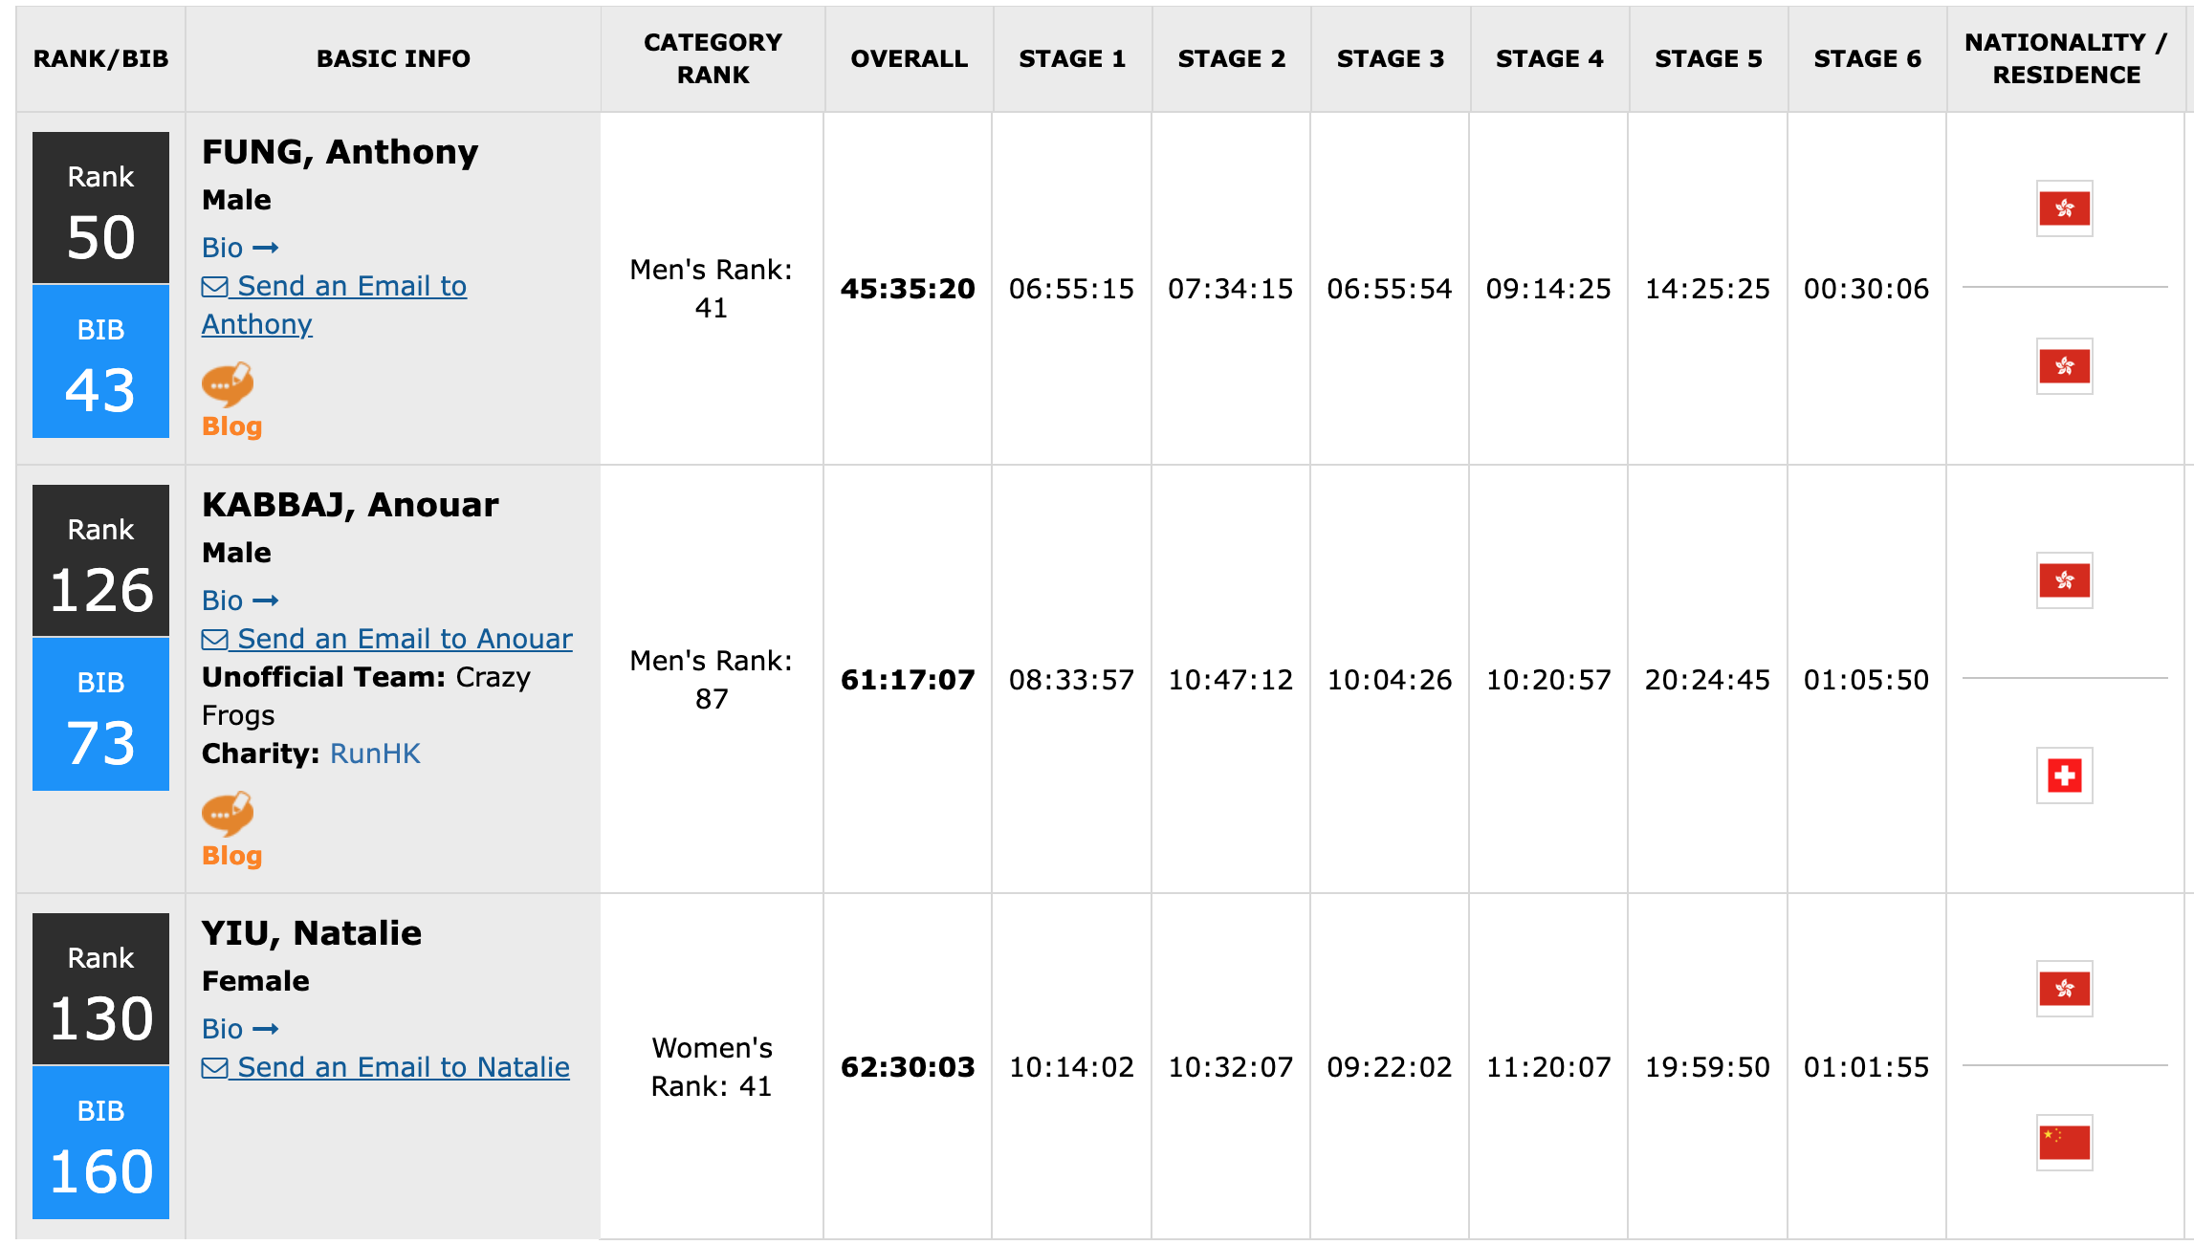Click Natalie Yiu's Hong Kong flag icon
2194x1245 pixels.
click(x=2064, y=989)
